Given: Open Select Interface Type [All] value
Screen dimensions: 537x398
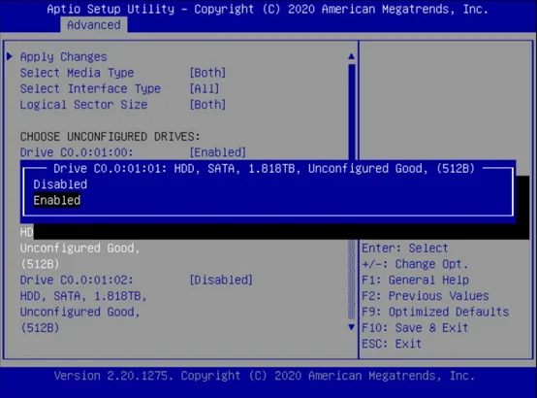Looking at the screenshot, I should click(205, 88).
